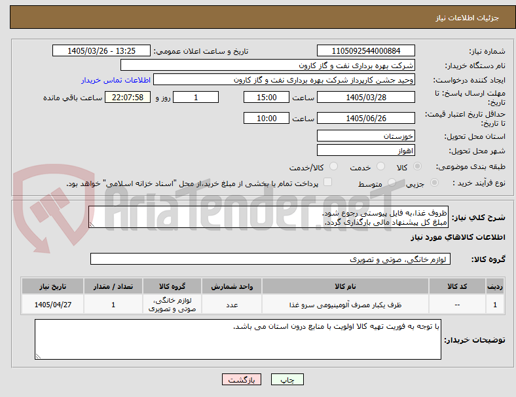The height and width of the screenshot is (397, 516).
Task: Click the remaining time field 22:07:58
Action: pyautogui.click(x=128, y=97)
